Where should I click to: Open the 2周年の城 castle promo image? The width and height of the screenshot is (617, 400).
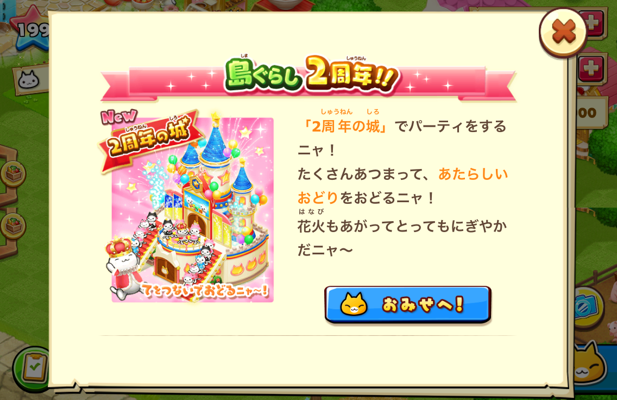point(192,209)
